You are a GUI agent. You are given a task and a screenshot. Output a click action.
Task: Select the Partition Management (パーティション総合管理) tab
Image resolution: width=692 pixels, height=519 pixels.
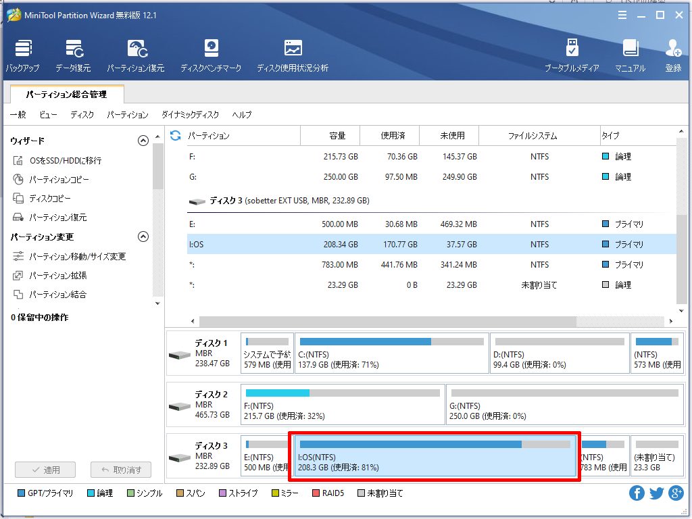point(67,95)
